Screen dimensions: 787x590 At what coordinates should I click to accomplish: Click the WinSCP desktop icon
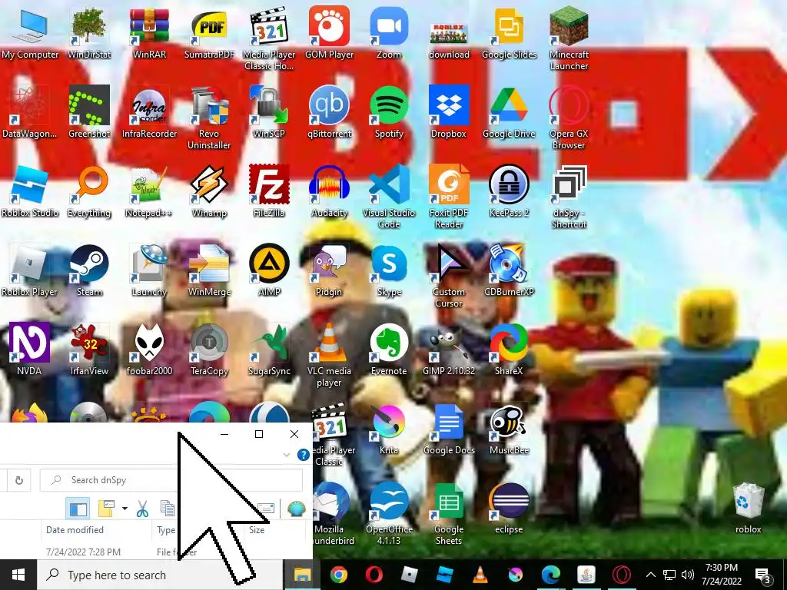pos(269,112)
